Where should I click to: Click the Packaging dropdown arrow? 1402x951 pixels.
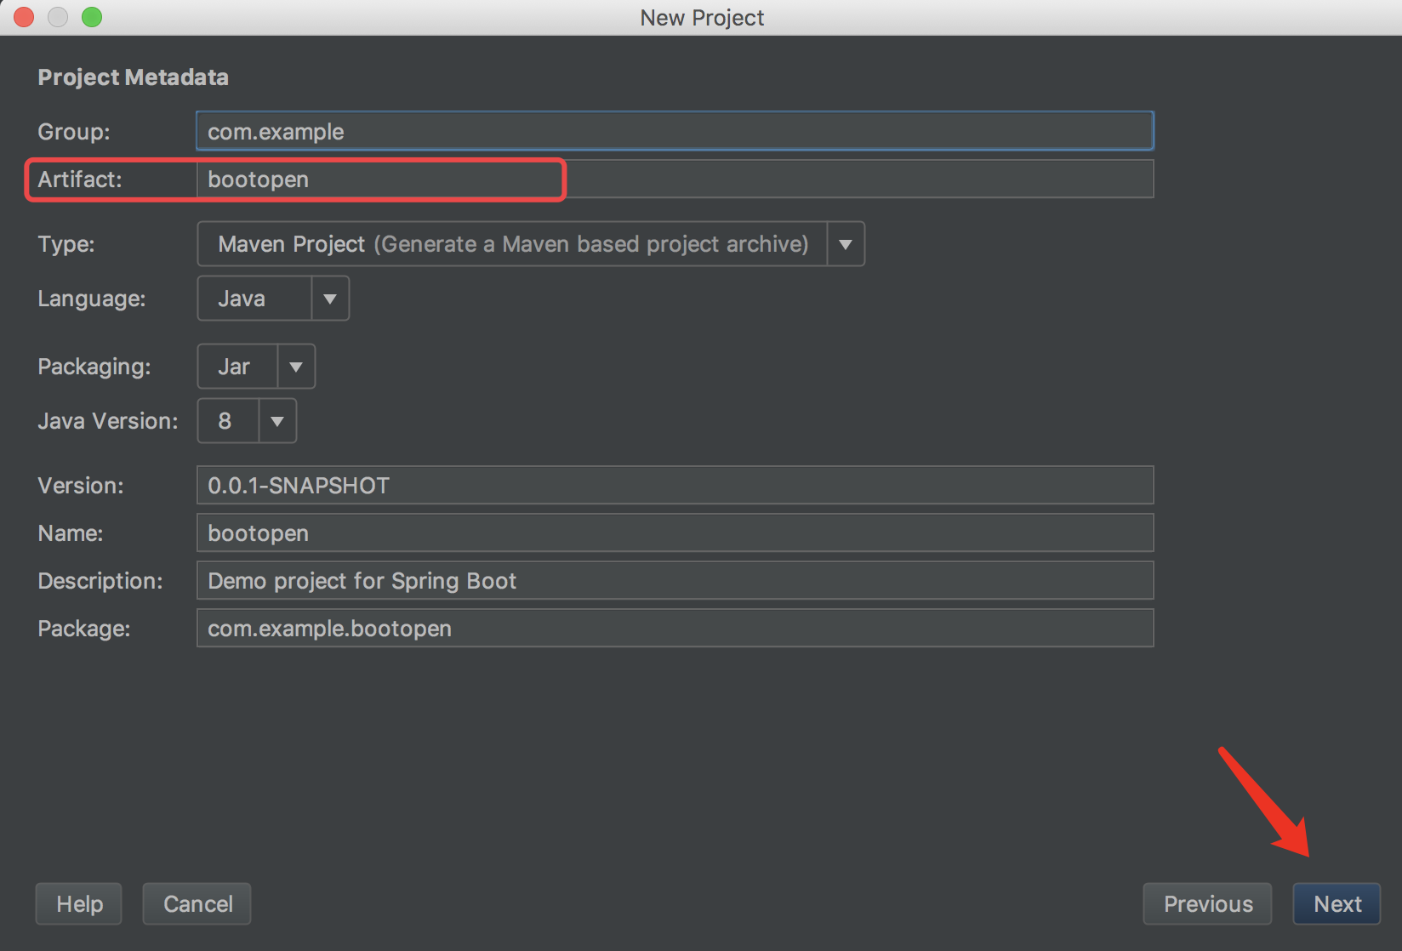[x=296, y=367]
